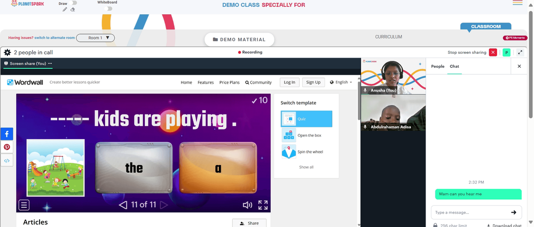Viewport: 534px width, 227px height.
Task: Click the Articles heading
Action: coord(35,222)
